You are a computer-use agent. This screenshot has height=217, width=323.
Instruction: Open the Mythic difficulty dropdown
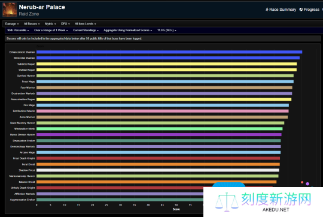(x=50, y=24)
